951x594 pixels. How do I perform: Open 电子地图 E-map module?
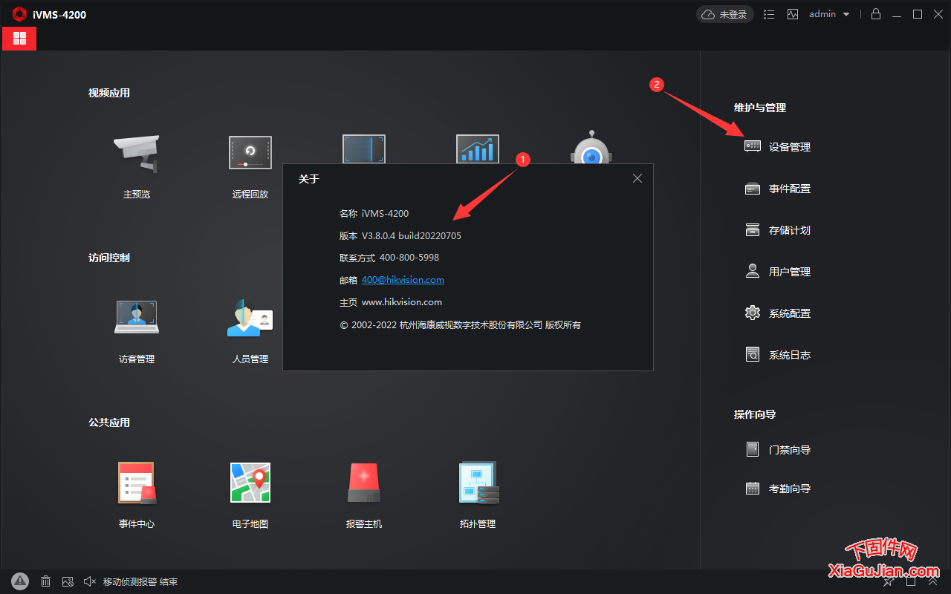click(250, 496)
